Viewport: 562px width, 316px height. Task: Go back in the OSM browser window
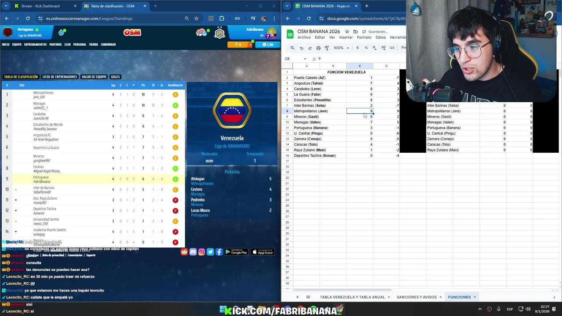pyautogui.click(x=7, y=18)
